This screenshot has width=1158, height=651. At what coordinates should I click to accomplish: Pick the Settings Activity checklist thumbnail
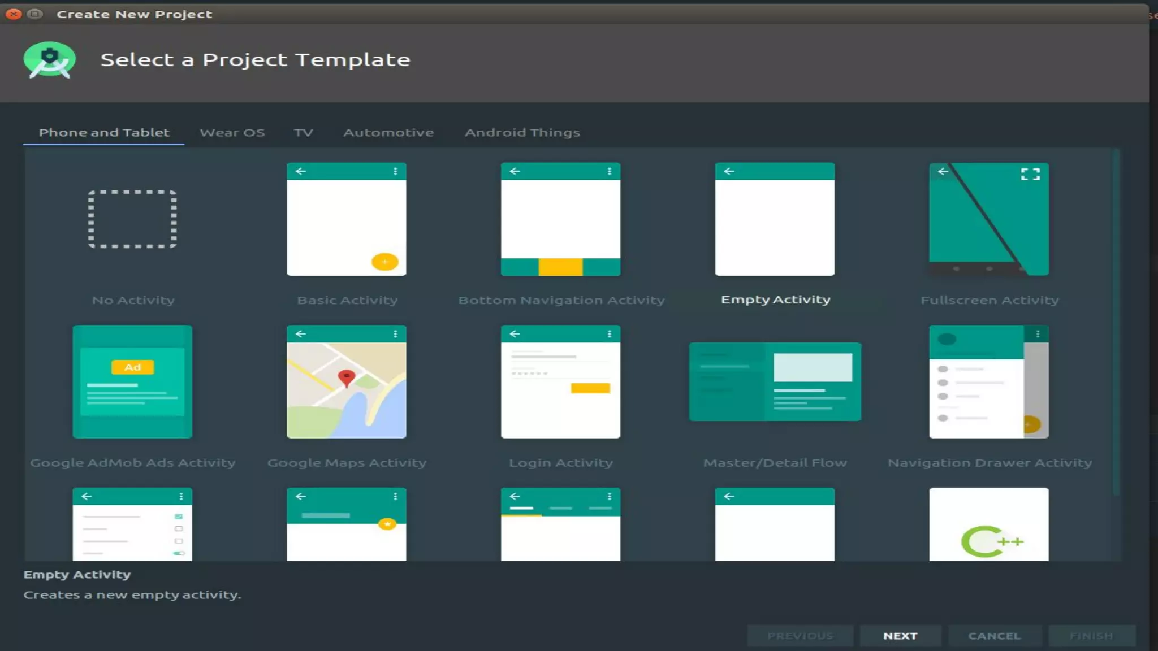[x=132, y=524]
